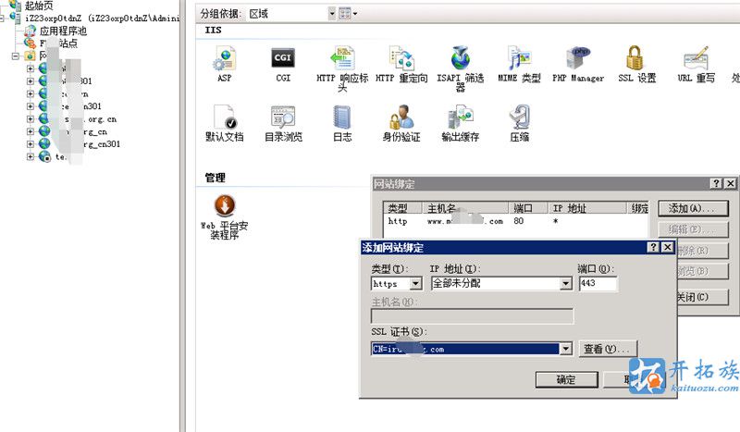Click help button of 添加网站绑定 dialog
This screenshot has height=432, width=740.
click(653, 247)
